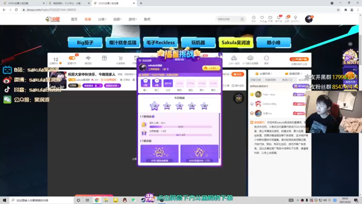Screen dimensions: 362x204
Task: Go to 鱼吧 fish bar menu
Action: coord(147,19)
